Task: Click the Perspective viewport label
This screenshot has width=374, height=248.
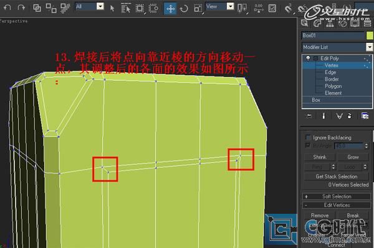Action: [14, 21]
